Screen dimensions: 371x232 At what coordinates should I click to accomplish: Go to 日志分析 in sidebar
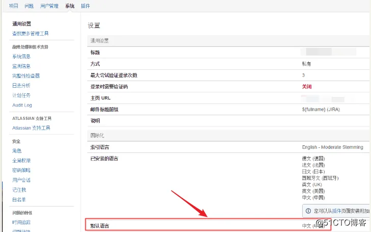[21, 85]
